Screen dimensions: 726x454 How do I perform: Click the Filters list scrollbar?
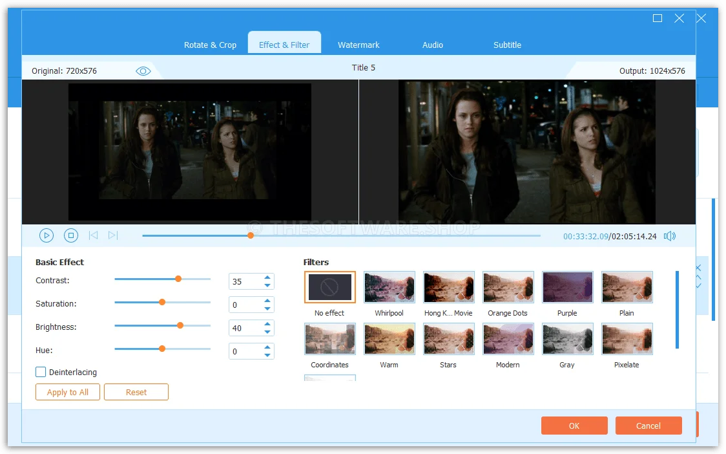677,309
